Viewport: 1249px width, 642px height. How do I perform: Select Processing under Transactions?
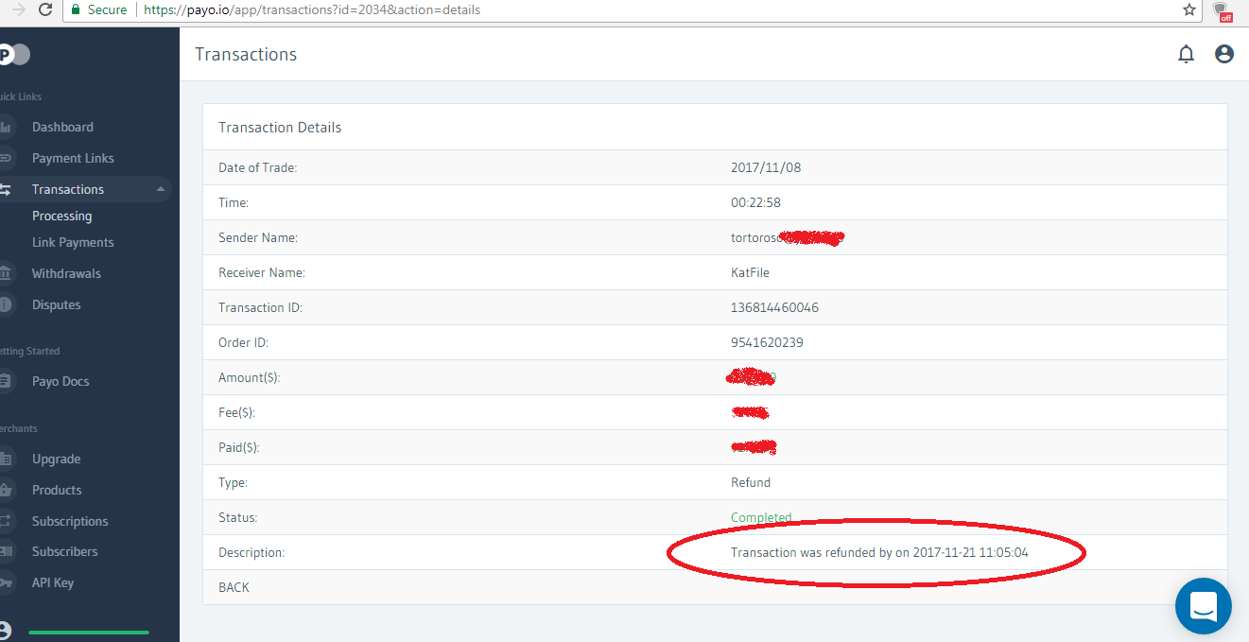[x=61, y=216]
